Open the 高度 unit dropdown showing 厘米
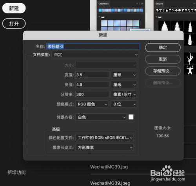Image resolution: width=196 pixels, height=186 pixels. pyautogui.click(x=124, y=85)
